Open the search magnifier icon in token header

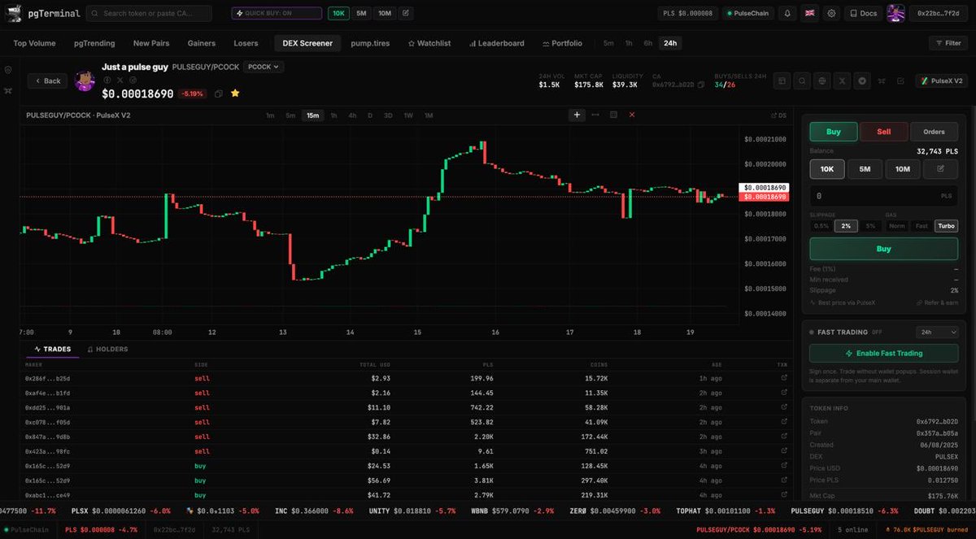tap(802, 80)
